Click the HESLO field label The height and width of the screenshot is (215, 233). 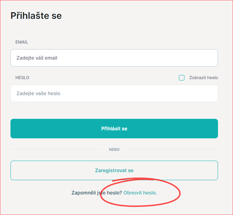pyautogui.click(x=22, y=78)
